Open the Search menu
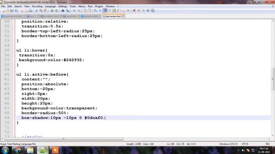 [x=18, y=6]
